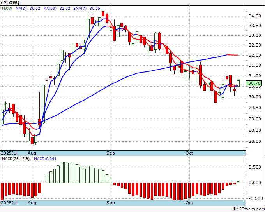Click the highlighted current price 30.78
This screenshot has height=212, width=265.
tap(254, 83)
